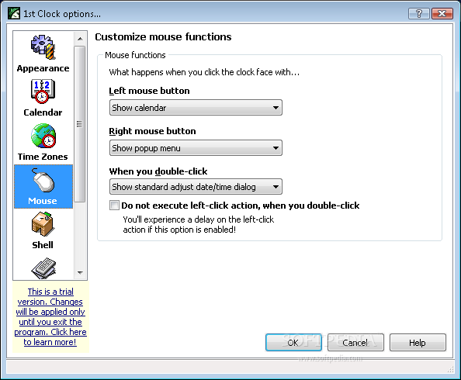Click the 'You'll experience a delay' note text
The height and width of the screenshot is (380, 461).
click(x=199, y=225)
